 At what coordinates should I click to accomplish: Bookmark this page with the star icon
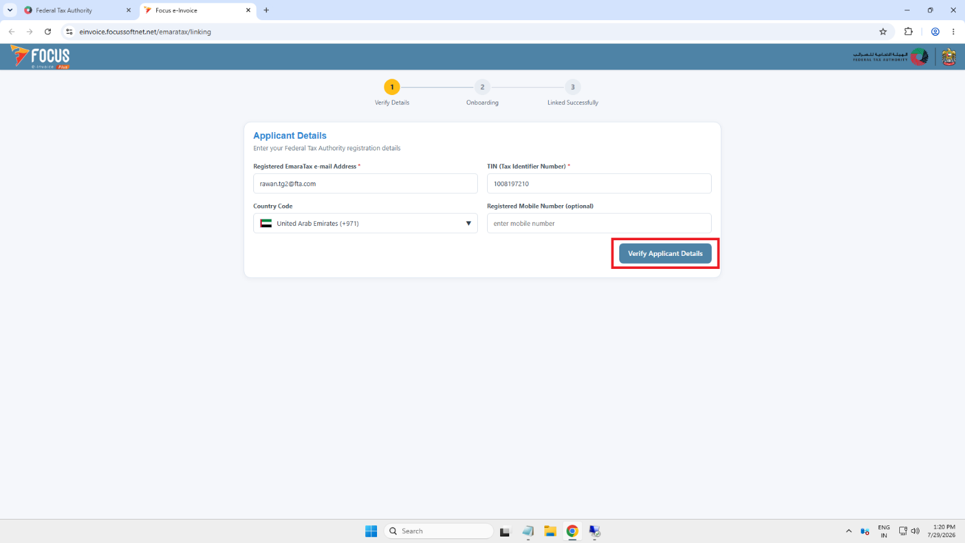883,31
